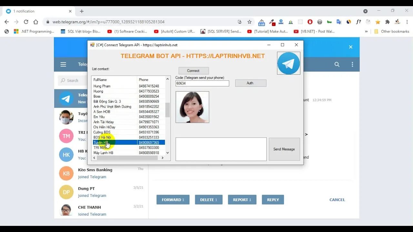Click the code input field with 60634

click(x=202, y=83)
